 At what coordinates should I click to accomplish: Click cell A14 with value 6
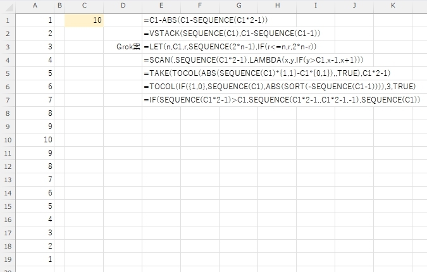click(35, 194)
